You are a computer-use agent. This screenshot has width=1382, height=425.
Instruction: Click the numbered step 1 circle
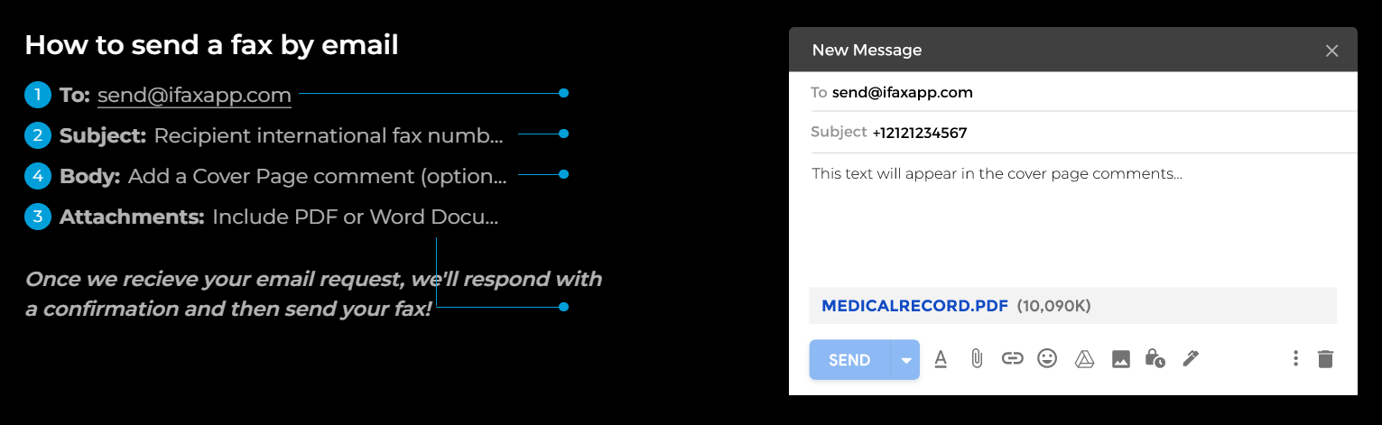click(38, 94)
